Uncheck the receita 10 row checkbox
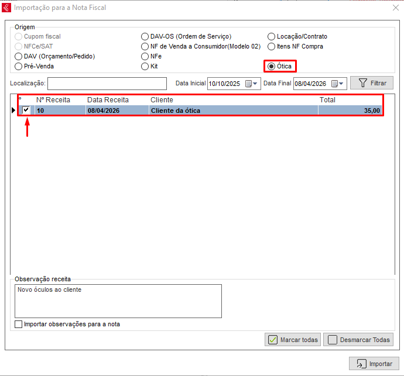The width and height of the screenshot is (404, 376). 26,110
